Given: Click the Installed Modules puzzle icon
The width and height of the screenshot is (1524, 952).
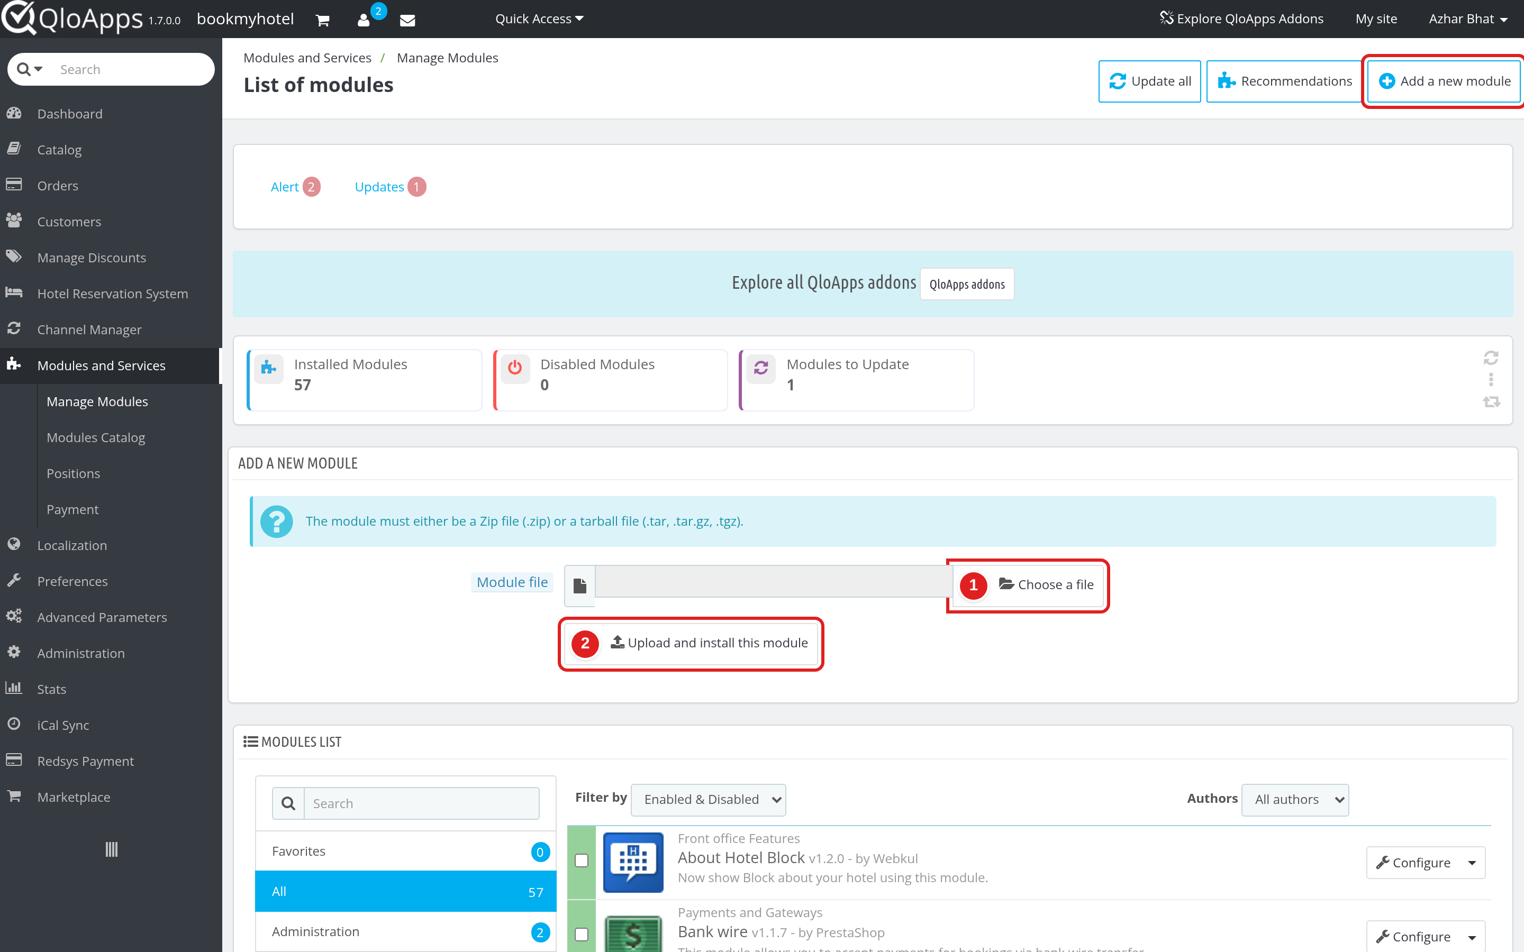Looking at the screenshot, I should point(269,367).
